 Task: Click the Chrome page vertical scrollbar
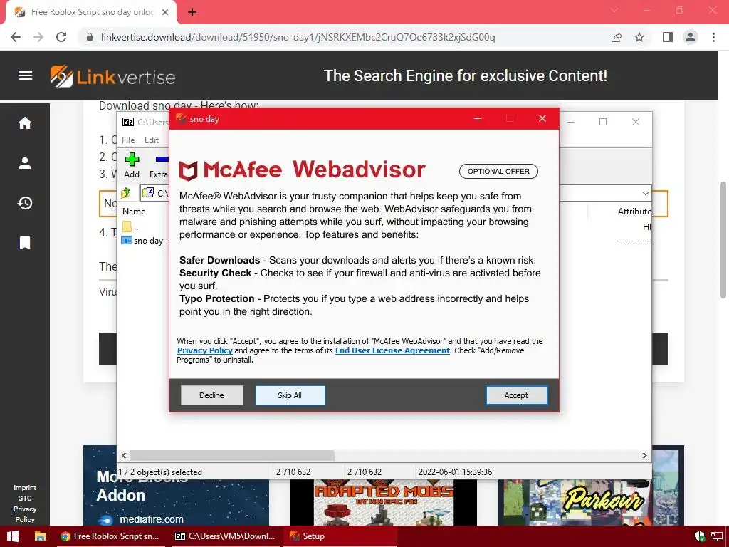[x=723, y=239]
